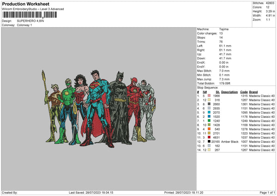Viewport: 277px width, 196px height.
Task: Click the Last Saved timestamp in footer
Action: [x=90, y=192]
